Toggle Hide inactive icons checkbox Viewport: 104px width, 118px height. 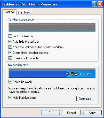(x=10, y=98)
